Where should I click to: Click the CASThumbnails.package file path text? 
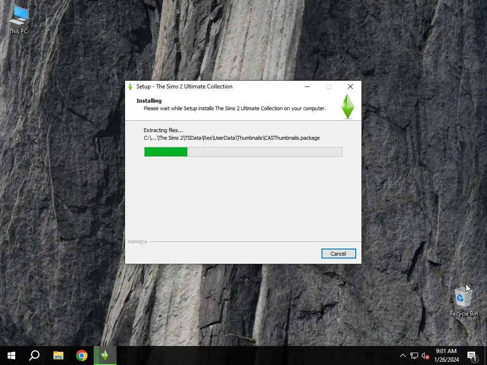(232, 138)
